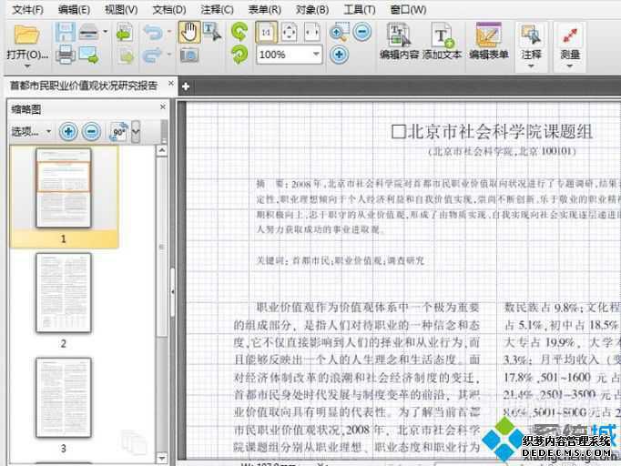Open the 文档(D) menu
The image size is (621, 466).
coord(169,9)
